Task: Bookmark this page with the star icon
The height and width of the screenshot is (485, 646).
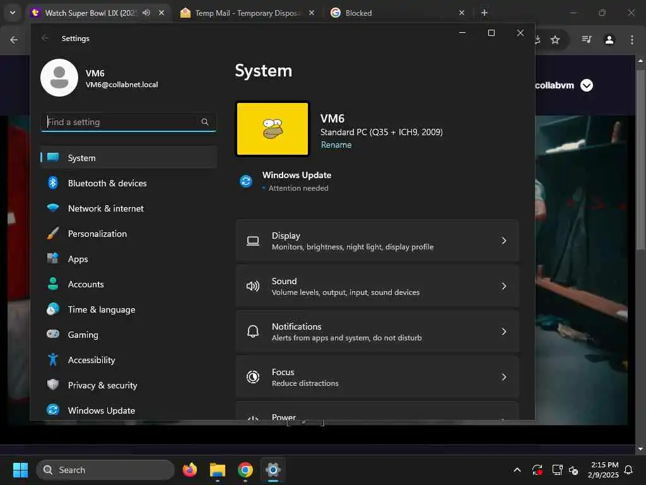Action: (x=555, y=40)
